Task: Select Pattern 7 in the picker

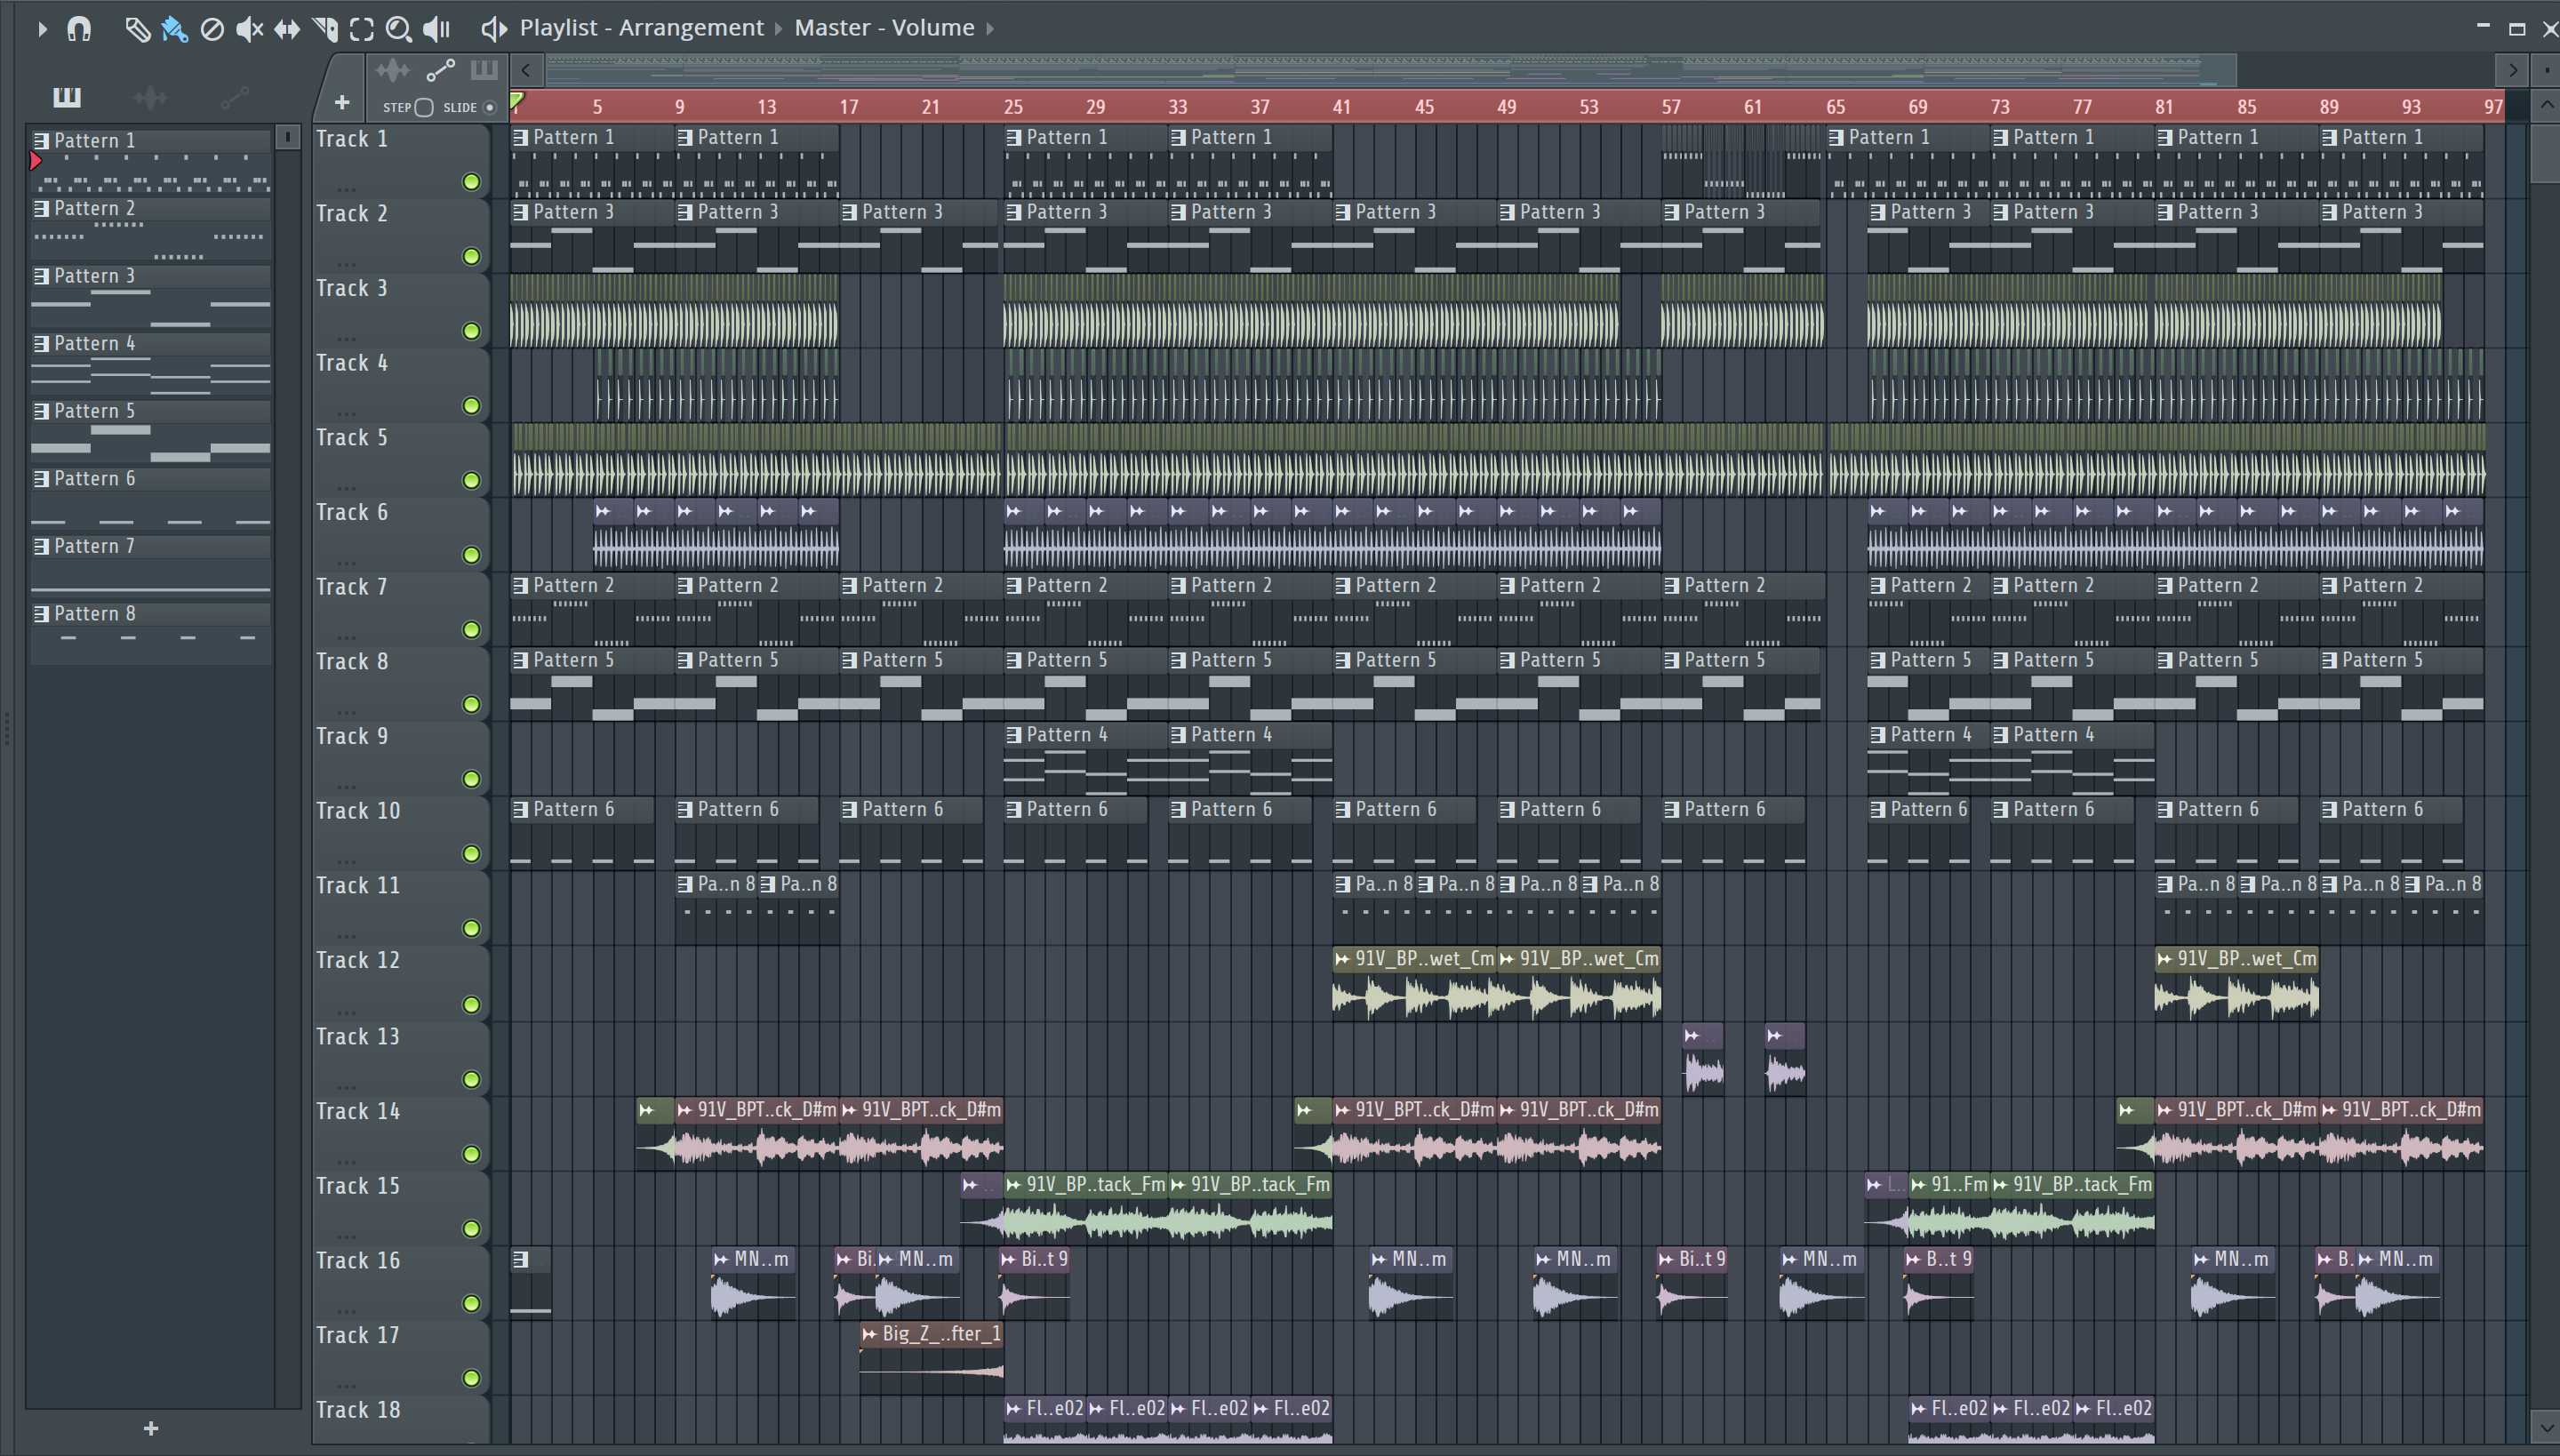Action: pos(150,566)
